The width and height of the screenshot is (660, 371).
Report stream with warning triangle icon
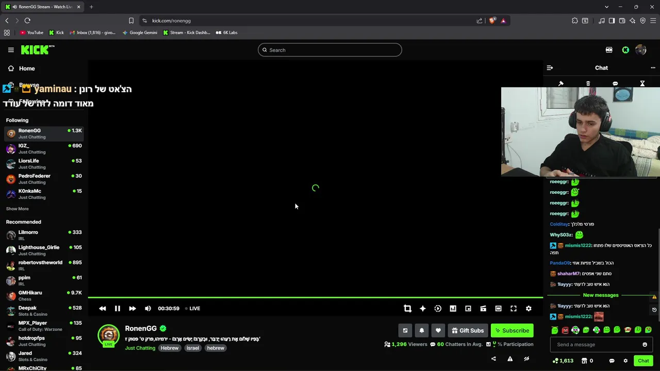[x=510, y=359]
